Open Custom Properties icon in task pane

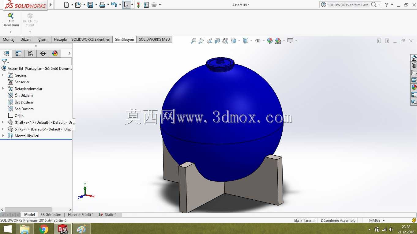point(414,95)
